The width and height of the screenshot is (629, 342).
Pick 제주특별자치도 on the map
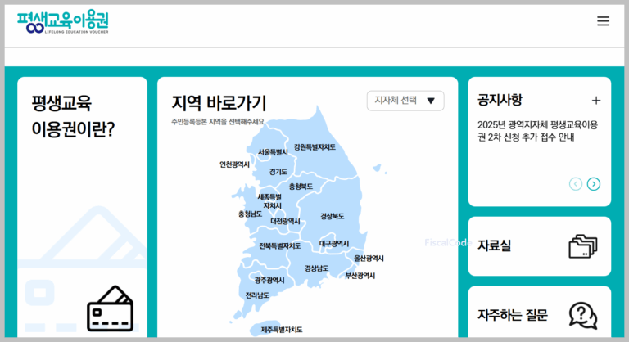[281, 329]
